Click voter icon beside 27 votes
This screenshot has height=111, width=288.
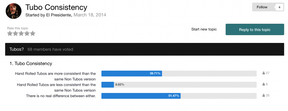[x=264, y=73]
